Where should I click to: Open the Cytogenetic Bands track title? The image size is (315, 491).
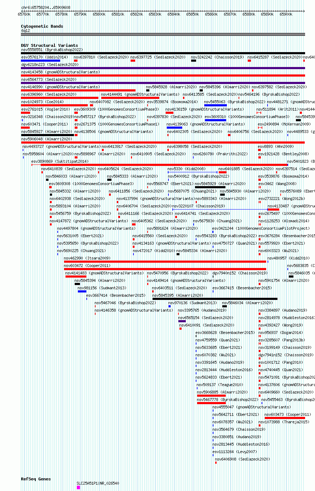click(x=42, y=26)
